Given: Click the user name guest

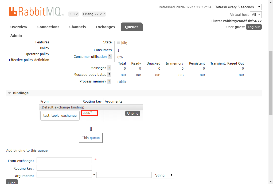Looking at the screenshot, I should point(240,27).
